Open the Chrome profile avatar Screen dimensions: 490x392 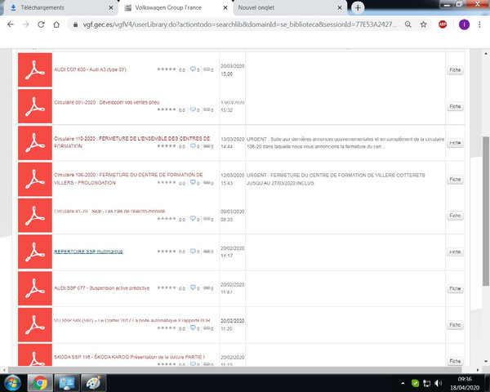click(464, 24)
